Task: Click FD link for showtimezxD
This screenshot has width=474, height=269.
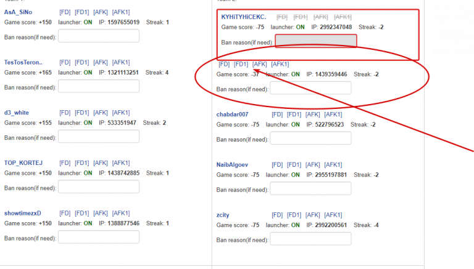Action: tap(65, 213)
